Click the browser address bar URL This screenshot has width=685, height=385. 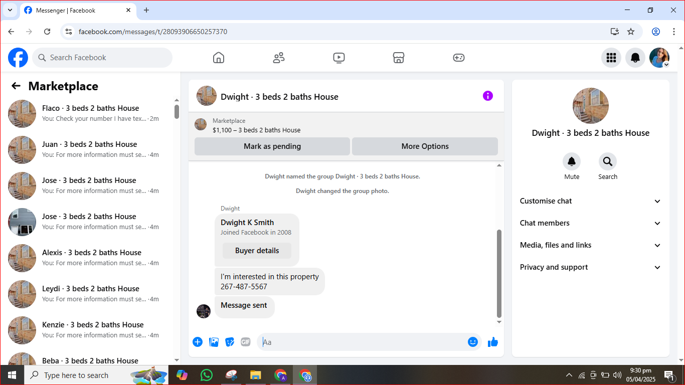(153, 32)
